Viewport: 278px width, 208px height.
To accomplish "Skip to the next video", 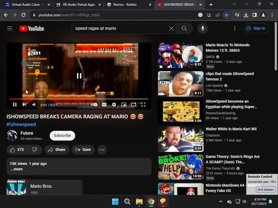I will click(x=24, y=105).
